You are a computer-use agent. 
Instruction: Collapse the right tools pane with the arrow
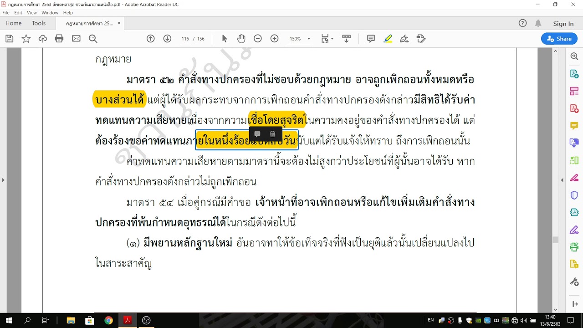pyautogui.click(x=574, y=304)
